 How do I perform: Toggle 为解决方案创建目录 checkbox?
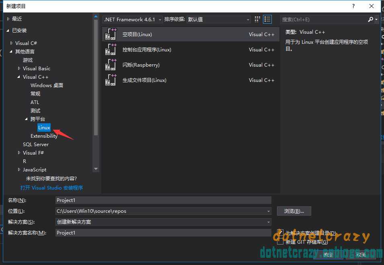click(x=280, y=232)
